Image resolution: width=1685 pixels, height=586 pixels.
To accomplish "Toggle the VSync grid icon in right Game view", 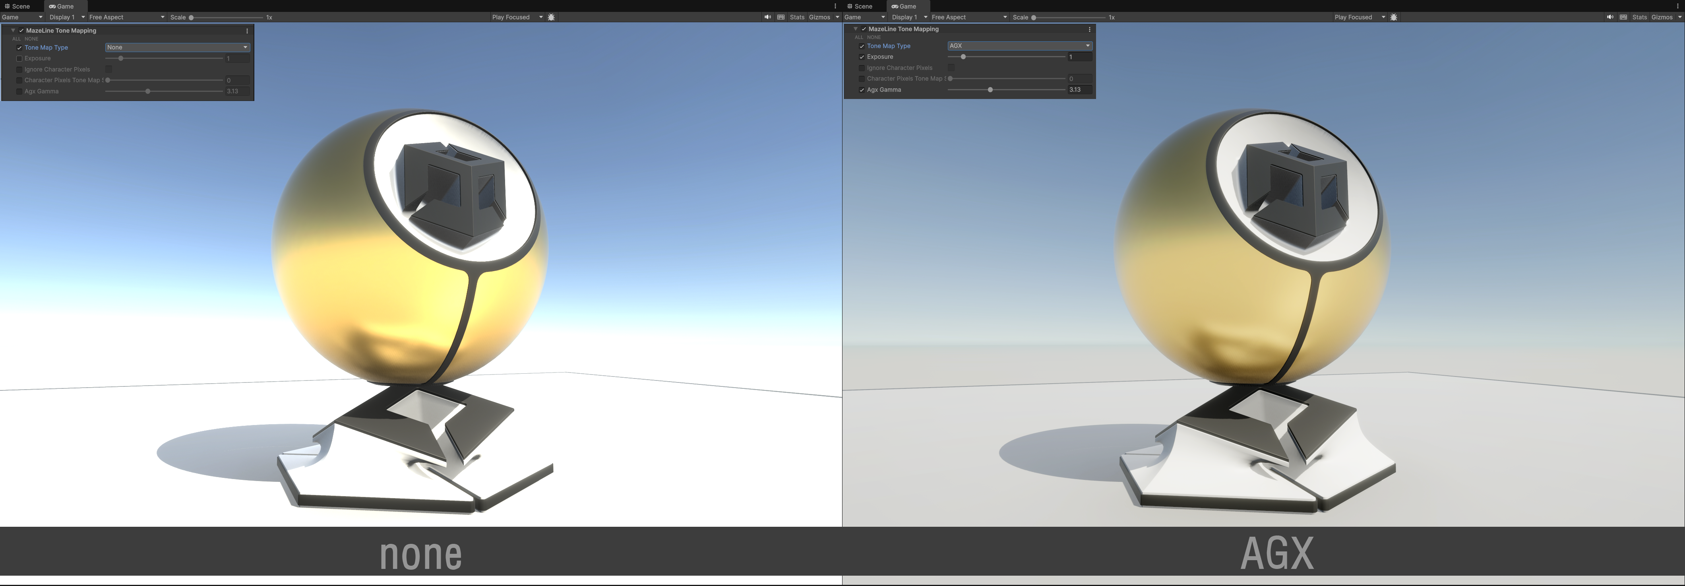I will [x=1623, y=17].
